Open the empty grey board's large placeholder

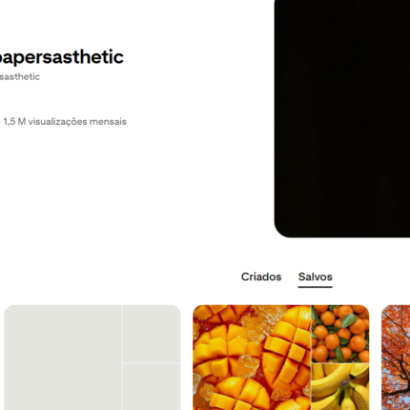[x=63, y=358]
